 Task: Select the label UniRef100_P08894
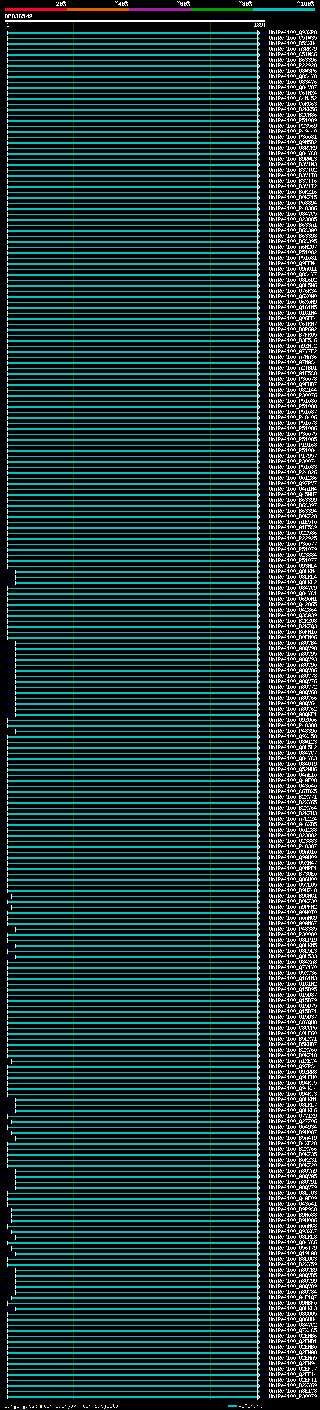point(293,203)
